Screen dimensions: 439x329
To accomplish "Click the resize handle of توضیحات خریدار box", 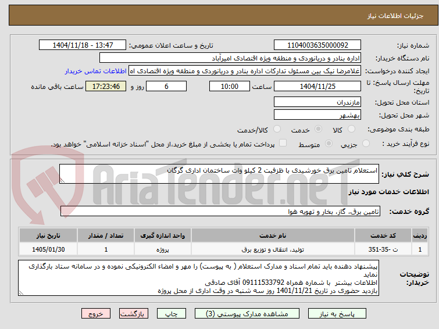I will 21,293.
